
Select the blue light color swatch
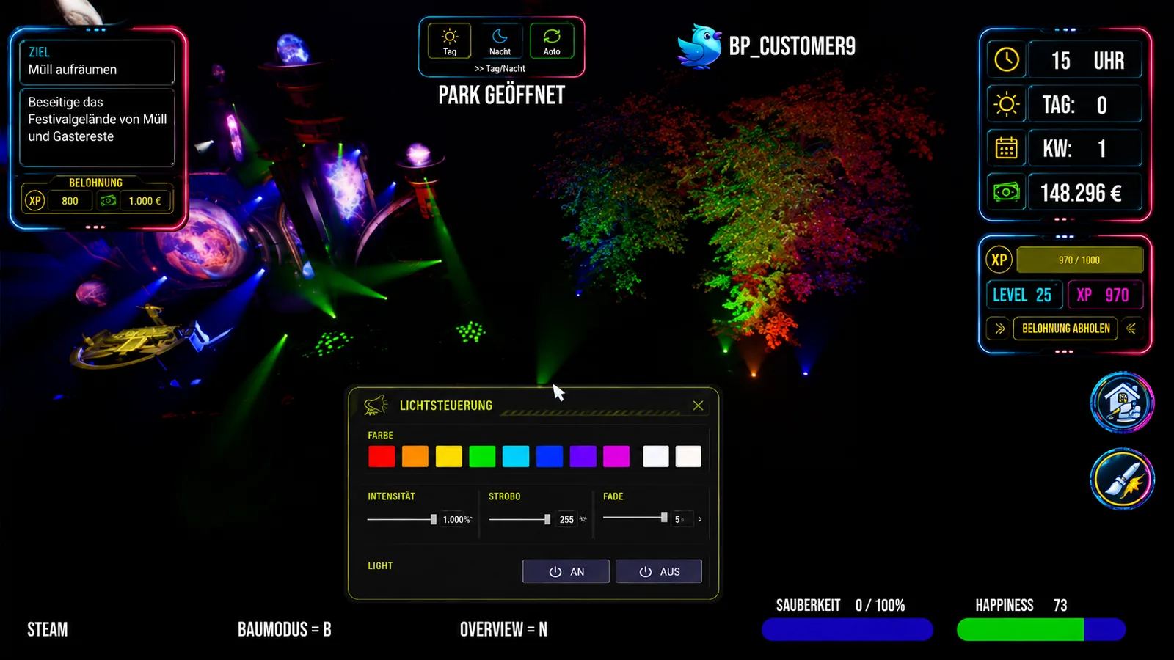[x=550, y=456]
